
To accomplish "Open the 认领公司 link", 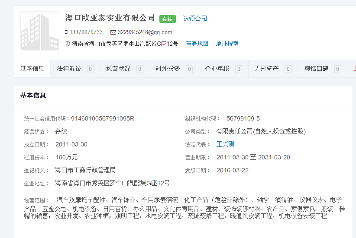I will click(x=195, y=19).
